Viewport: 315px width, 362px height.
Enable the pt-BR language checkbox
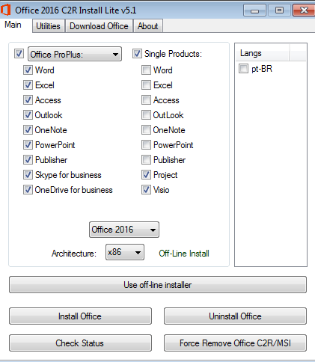[x=243, y=69]
